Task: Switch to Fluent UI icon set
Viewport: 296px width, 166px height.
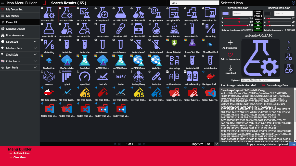Action: [x=20, y=22]
